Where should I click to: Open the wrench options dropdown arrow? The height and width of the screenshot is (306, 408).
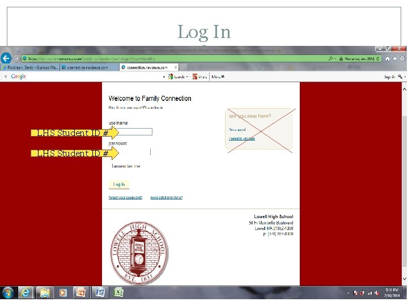405,76
